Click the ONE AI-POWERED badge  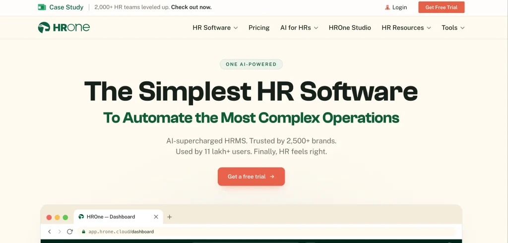251,64
